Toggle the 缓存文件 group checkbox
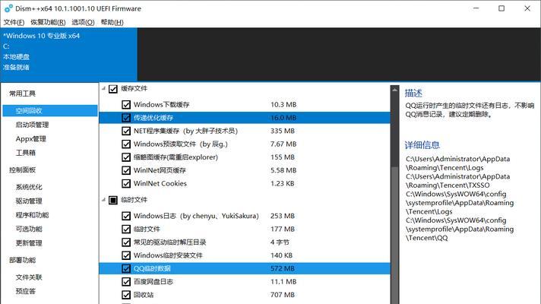The width and height of the screenshot is (541, 304). [x=113, y=89]
